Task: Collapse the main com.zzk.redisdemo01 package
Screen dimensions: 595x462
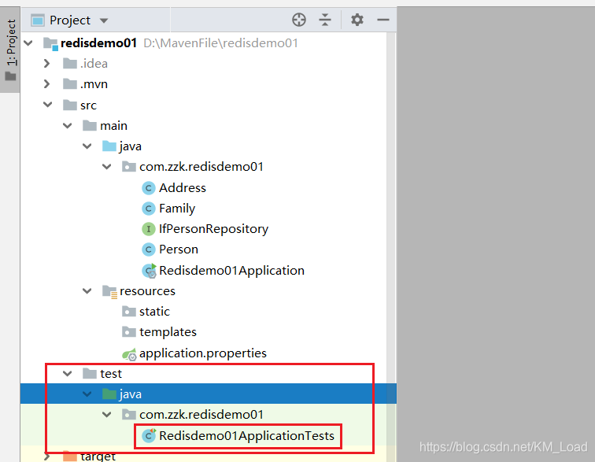Action: pos(107,167)
